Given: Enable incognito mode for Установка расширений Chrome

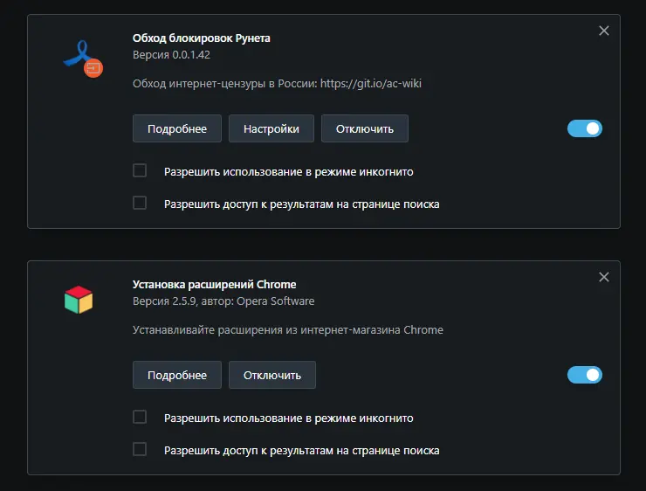Looking at the screenshot, I should click(140, 417).
